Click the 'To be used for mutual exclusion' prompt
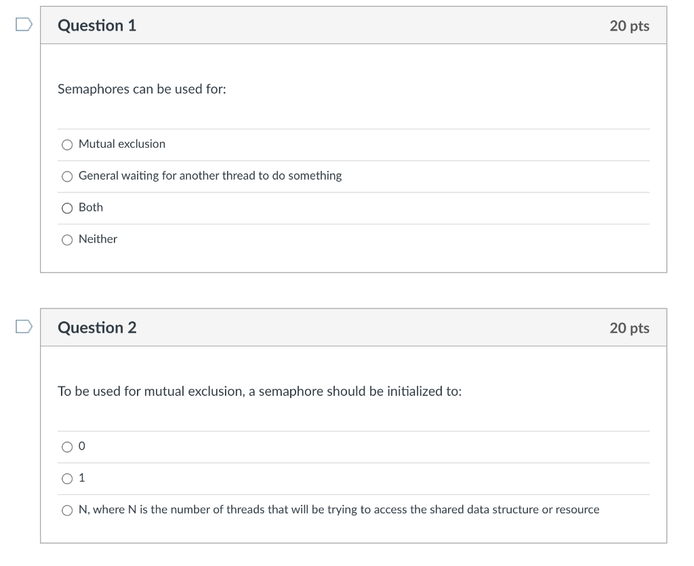694x566 pixels. [260, 392]
